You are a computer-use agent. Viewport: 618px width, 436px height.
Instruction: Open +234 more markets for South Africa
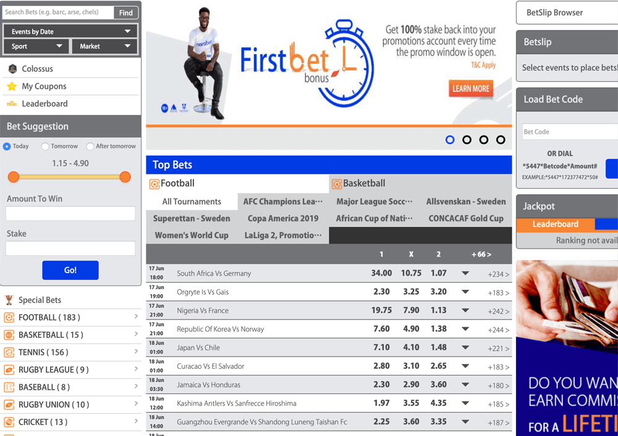(498, 274)
